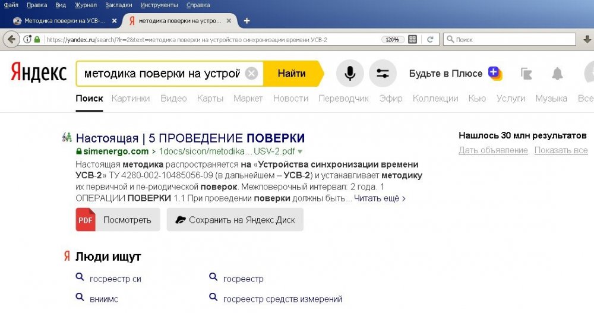
Task: Click the 120% zoom indicator in address bar
Action: [x=393, y=39]
